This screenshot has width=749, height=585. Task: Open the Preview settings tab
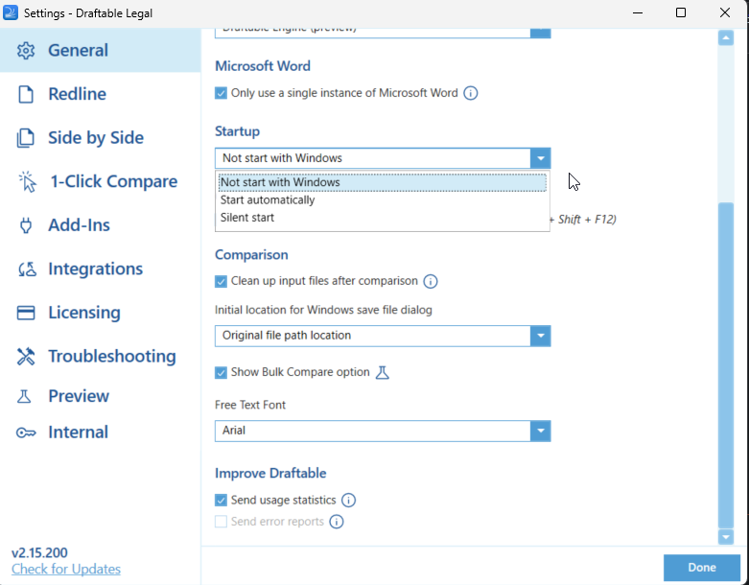[101, 396]
